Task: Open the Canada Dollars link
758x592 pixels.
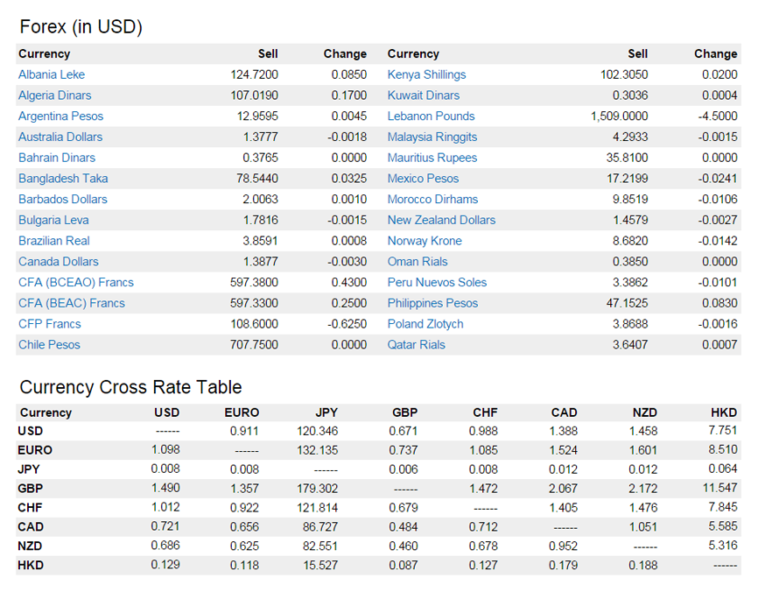Action: (x=59, y=262)
